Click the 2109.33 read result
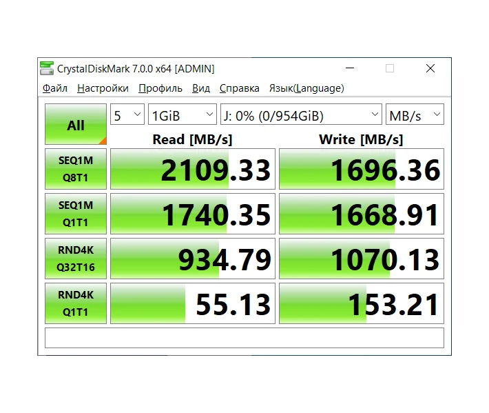 click(x=193, y=169)
